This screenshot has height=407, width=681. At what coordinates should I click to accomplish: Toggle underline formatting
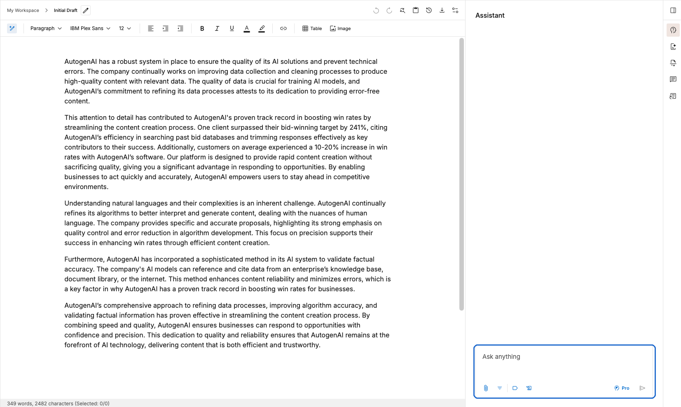point(232,28)
